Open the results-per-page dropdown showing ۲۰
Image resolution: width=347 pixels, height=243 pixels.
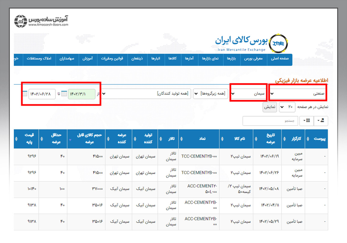point(287,107)
